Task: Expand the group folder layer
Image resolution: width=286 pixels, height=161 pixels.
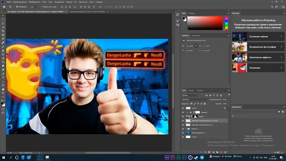Action: click(187, 129)
